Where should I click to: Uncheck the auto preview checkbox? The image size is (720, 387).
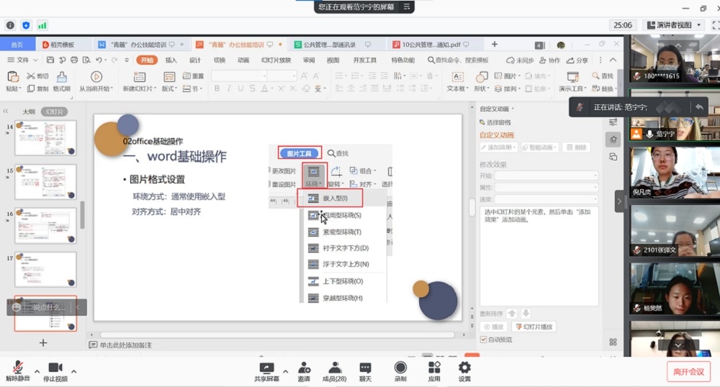pyautogui.click(x=484, y=340)
